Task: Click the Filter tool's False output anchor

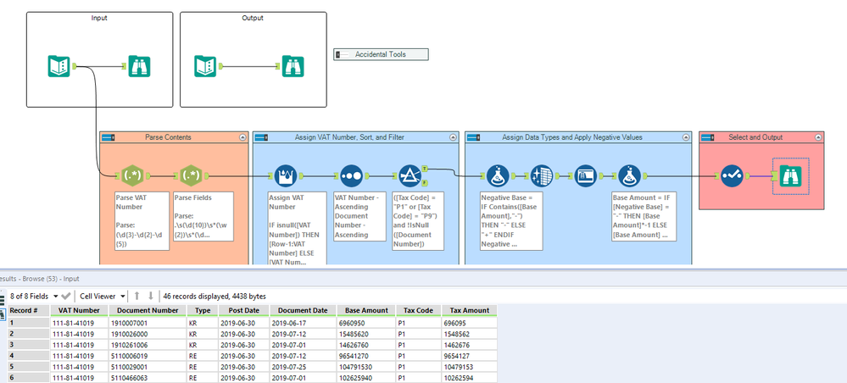Action: (x=425, y=183)
